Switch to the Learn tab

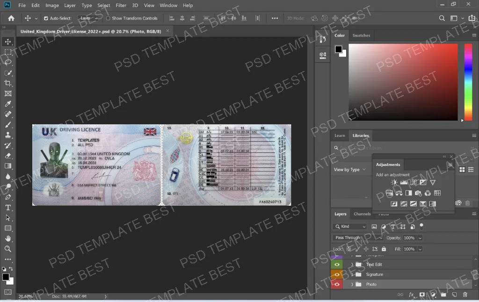340,136
